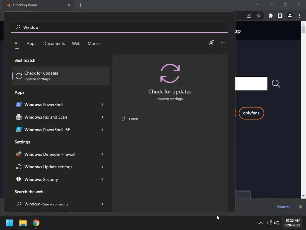Click the website white search box
This screenshot has width=306, height=230.
(251, 84)
